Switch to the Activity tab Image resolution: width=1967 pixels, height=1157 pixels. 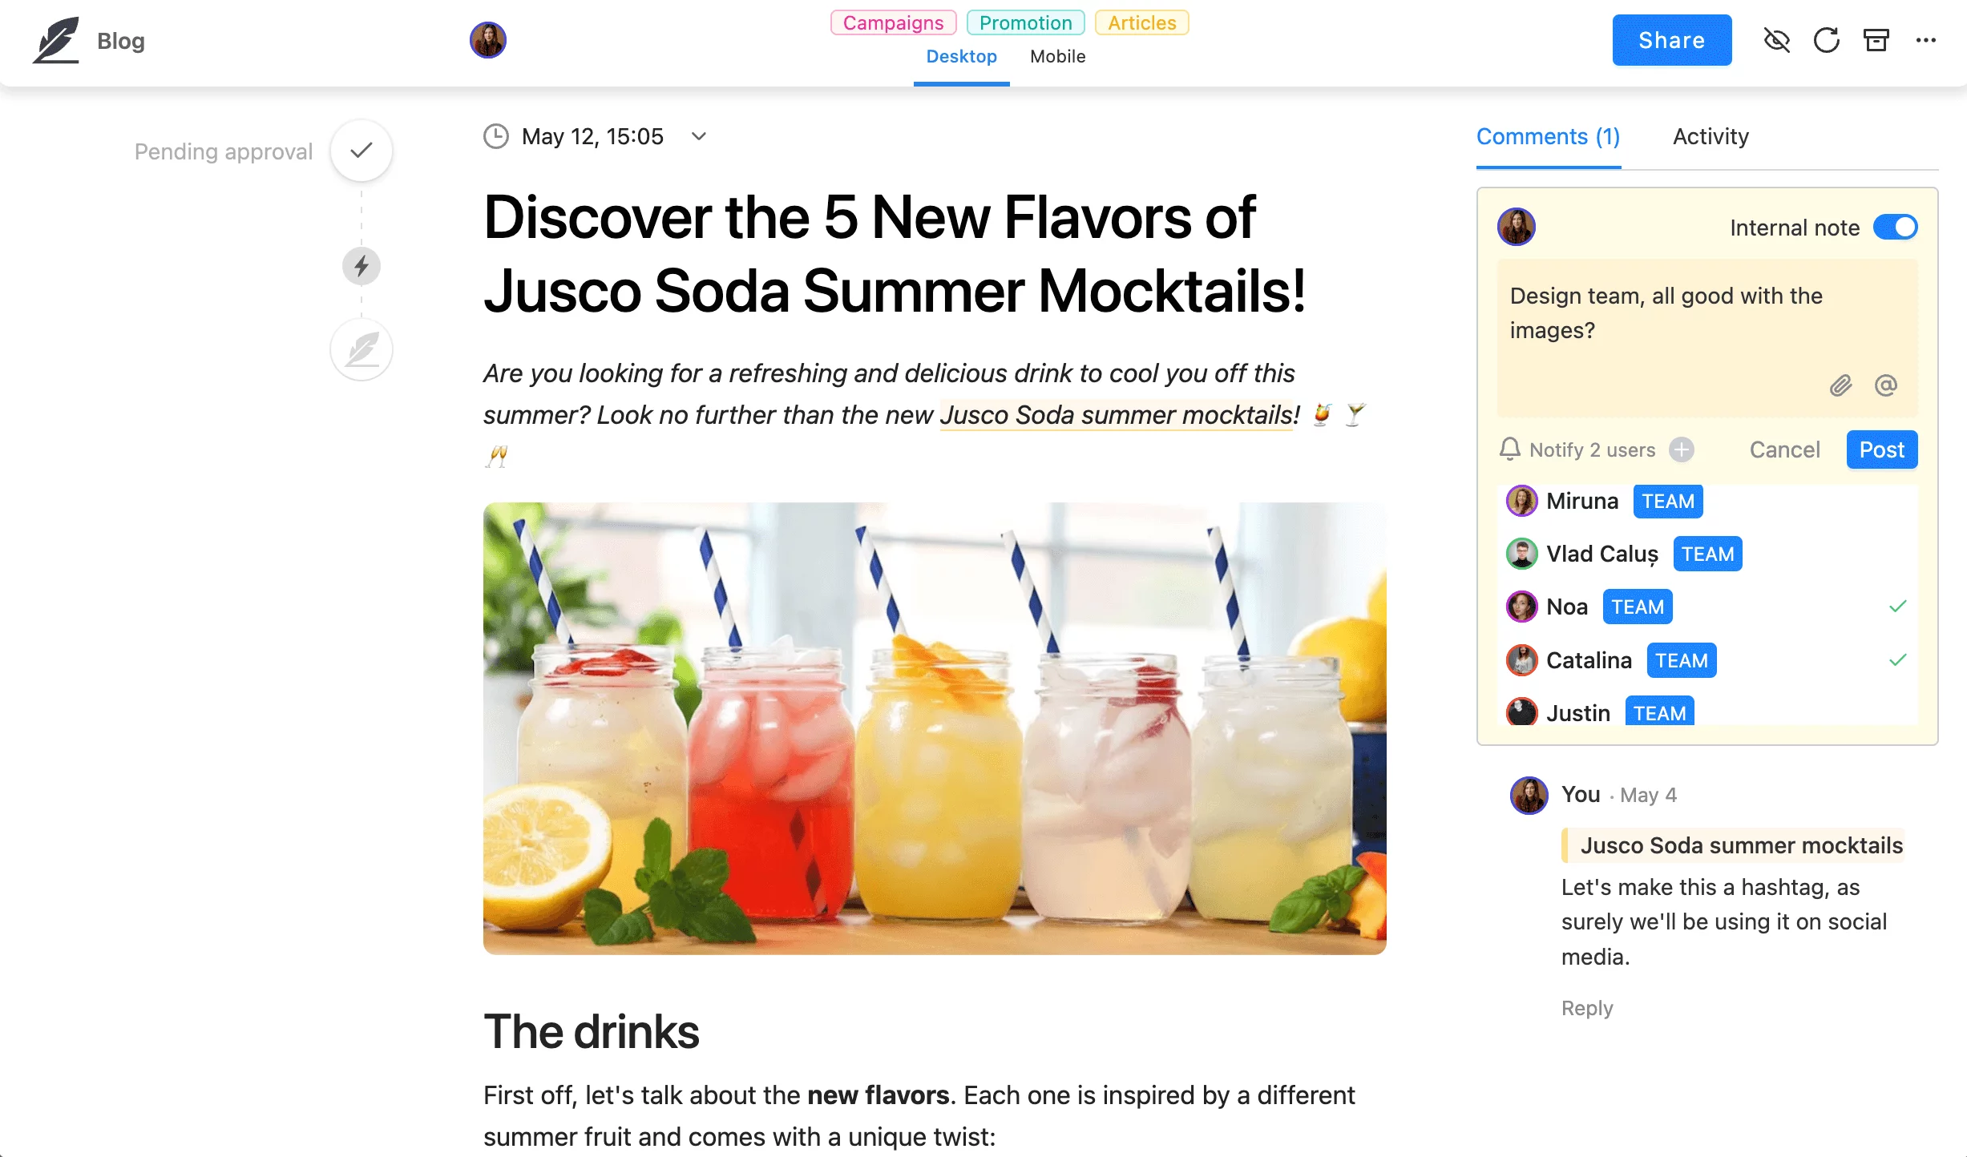1711,135
